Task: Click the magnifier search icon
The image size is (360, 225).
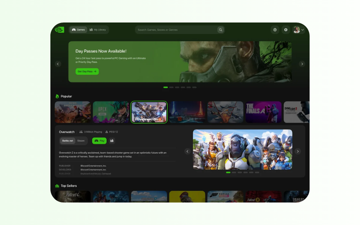Action: point(220,30)
